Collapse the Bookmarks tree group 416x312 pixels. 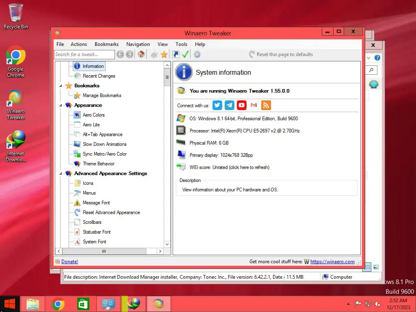coord(61,86)
